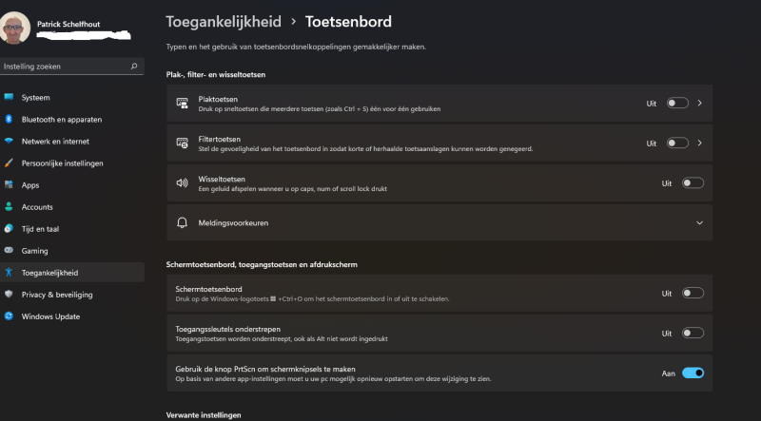Go back to Toegankelijkheid breadcrumb link
761x421 pixels.
(x=224, y=22)
